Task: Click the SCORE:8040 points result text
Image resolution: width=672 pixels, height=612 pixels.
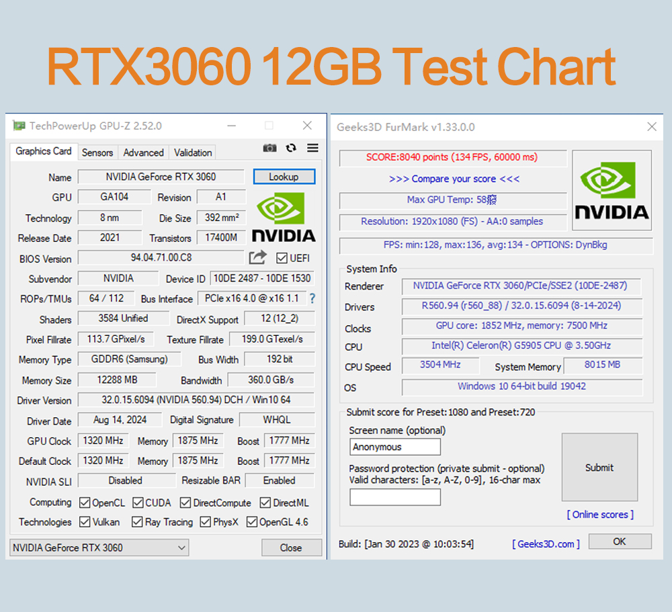Action: tap(452, 157)
